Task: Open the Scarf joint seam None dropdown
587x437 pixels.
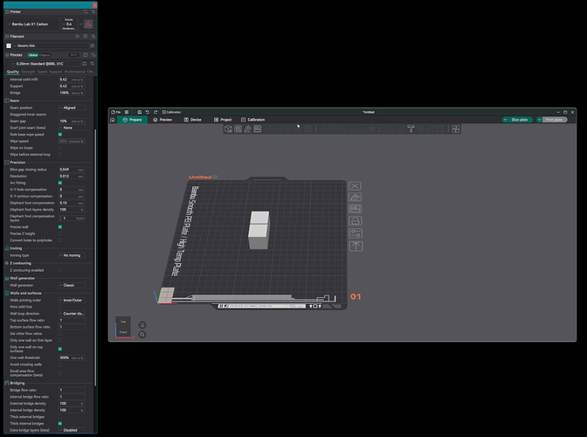Action: click(72, 128)
